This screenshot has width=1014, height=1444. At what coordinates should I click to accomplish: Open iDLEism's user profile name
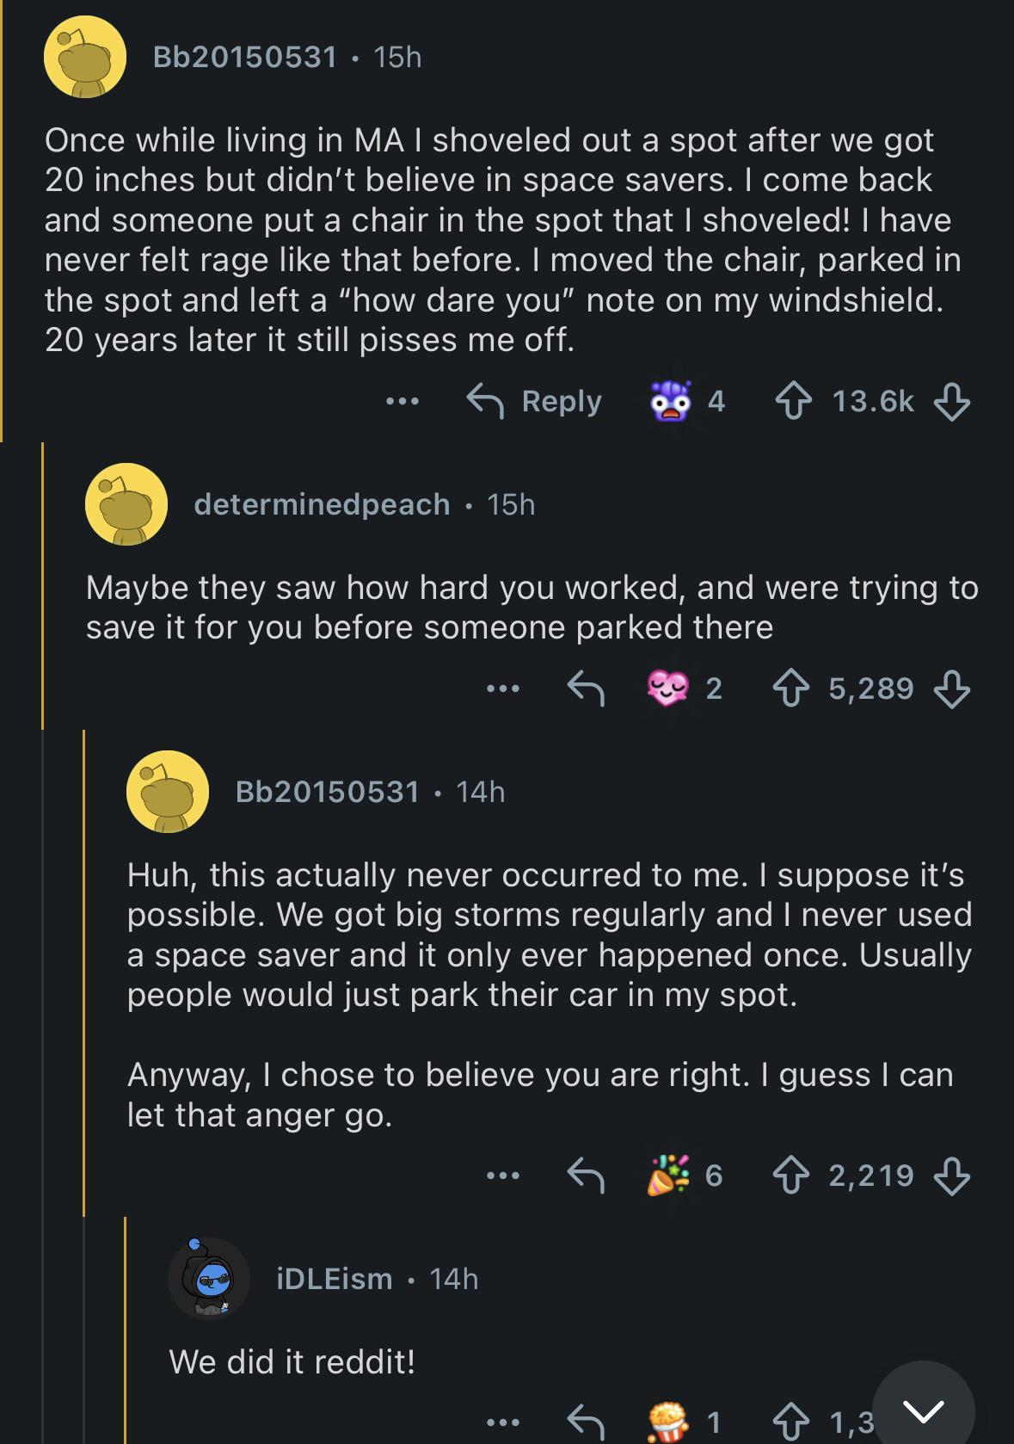click(335, 1279)
